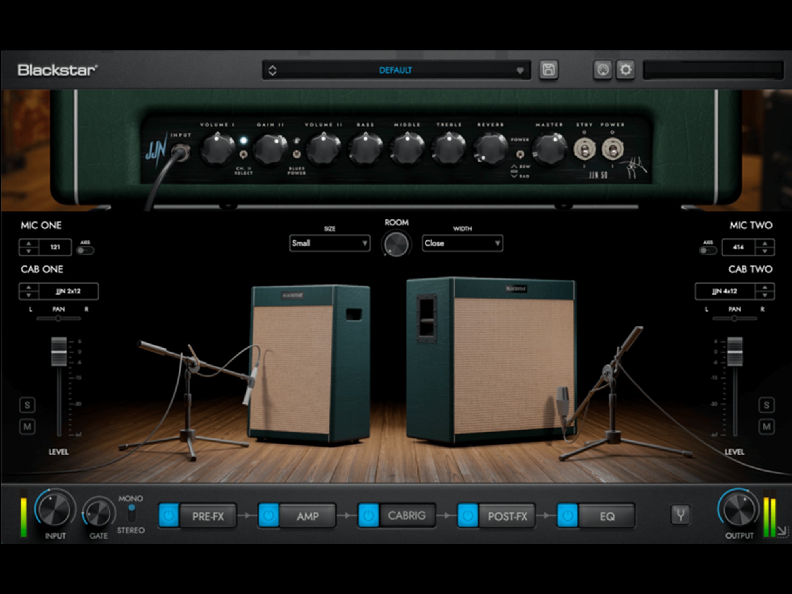Mute Mic Two with M button
The image size is (792, 594).
click(x=766, y=427)
